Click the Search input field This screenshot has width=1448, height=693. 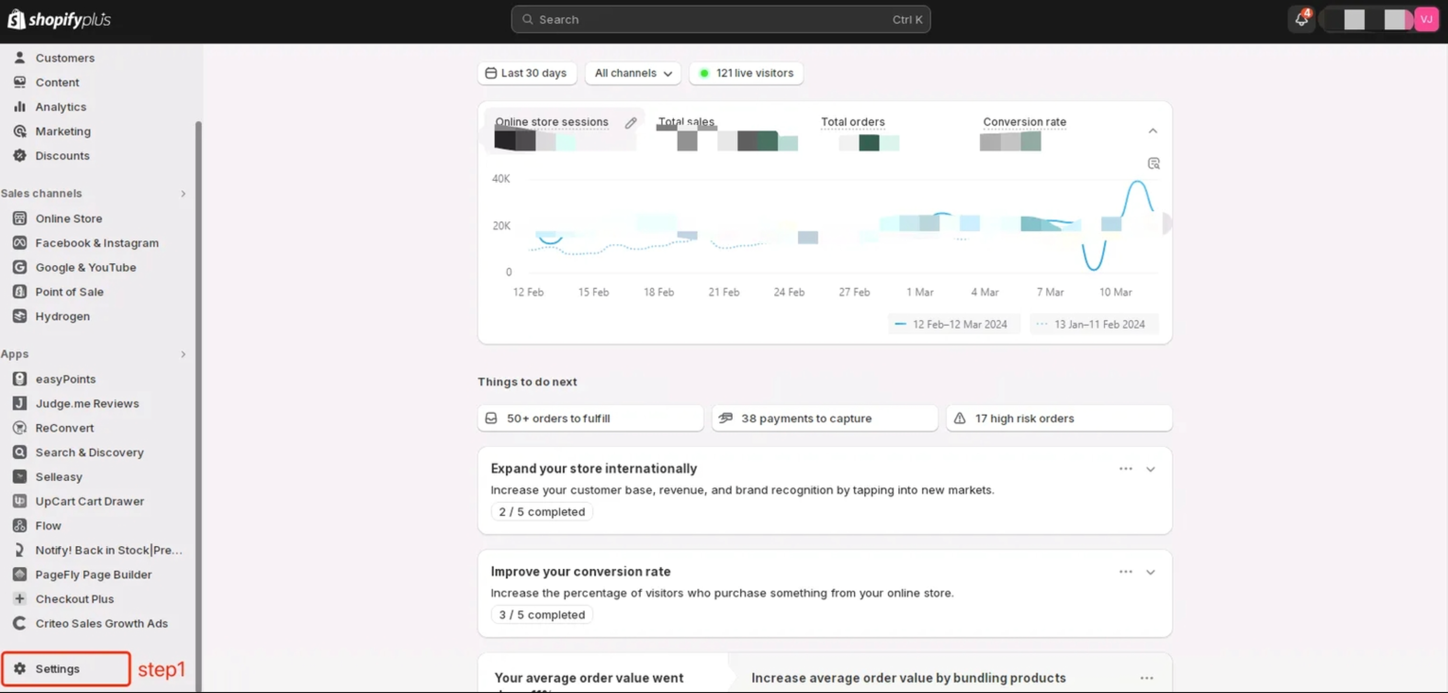(720, 20)
